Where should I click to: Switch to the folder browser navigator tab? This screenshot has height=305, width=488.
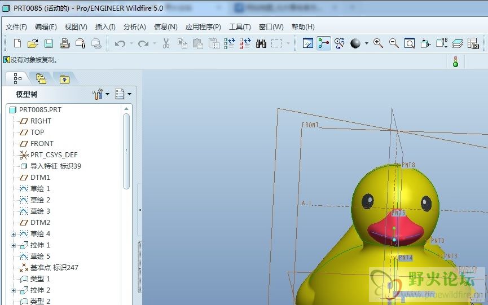41,79
